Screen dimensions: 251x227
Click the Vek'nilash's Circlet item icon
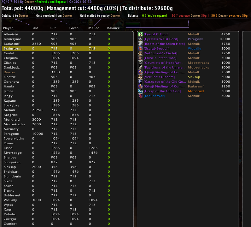(140, 53)
